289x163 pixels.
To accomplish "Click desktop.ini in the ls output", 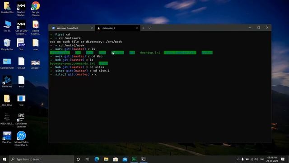I will click(x=150, y=53).
